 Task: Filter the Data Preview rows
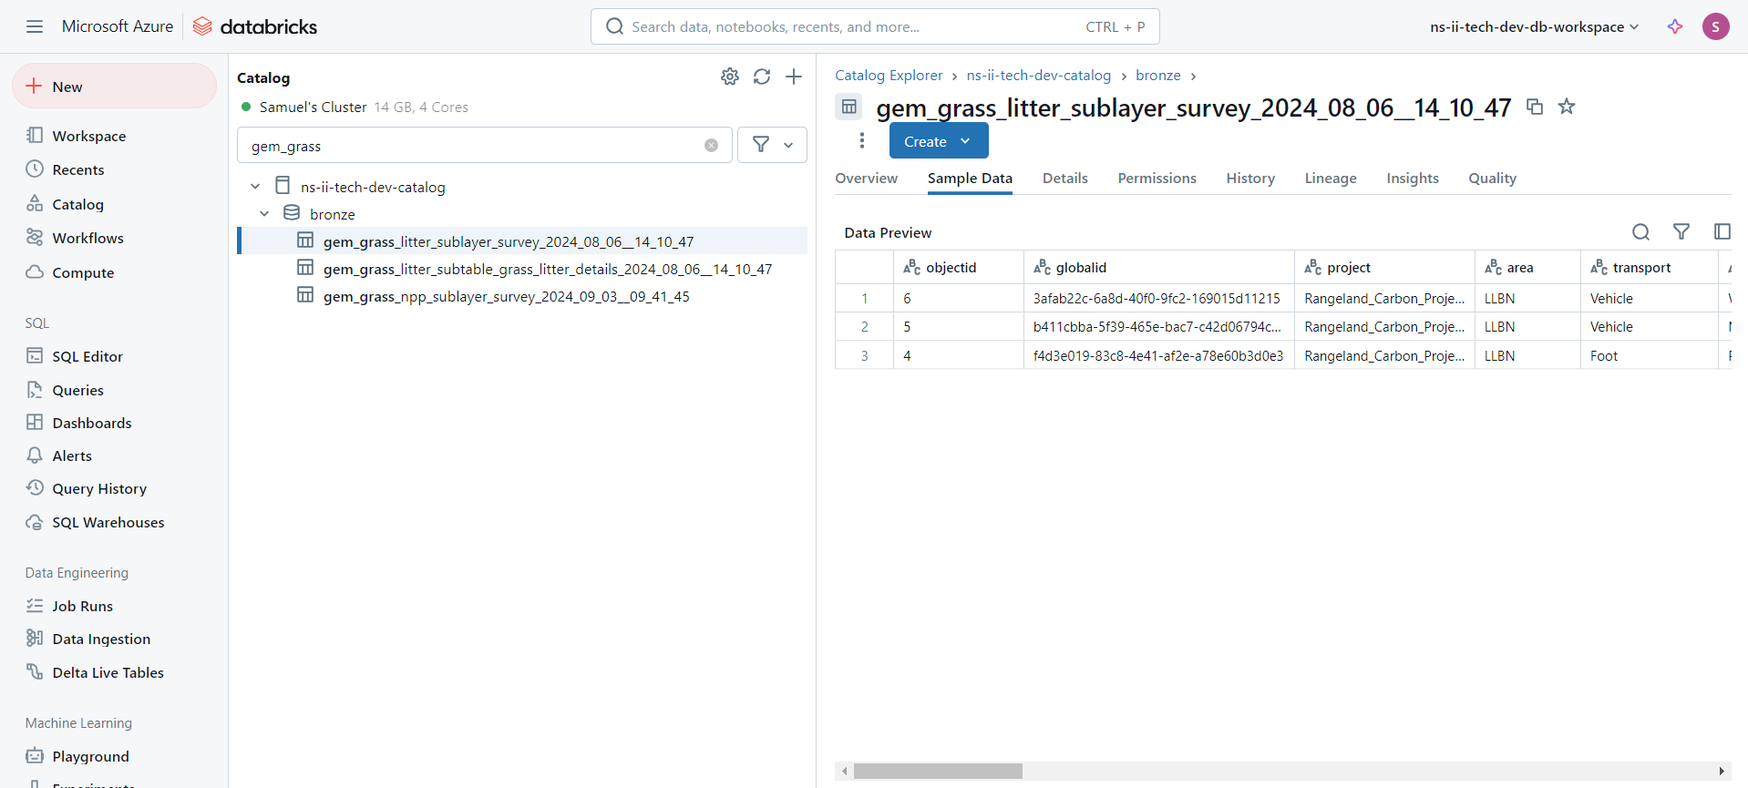(1681, 232)
